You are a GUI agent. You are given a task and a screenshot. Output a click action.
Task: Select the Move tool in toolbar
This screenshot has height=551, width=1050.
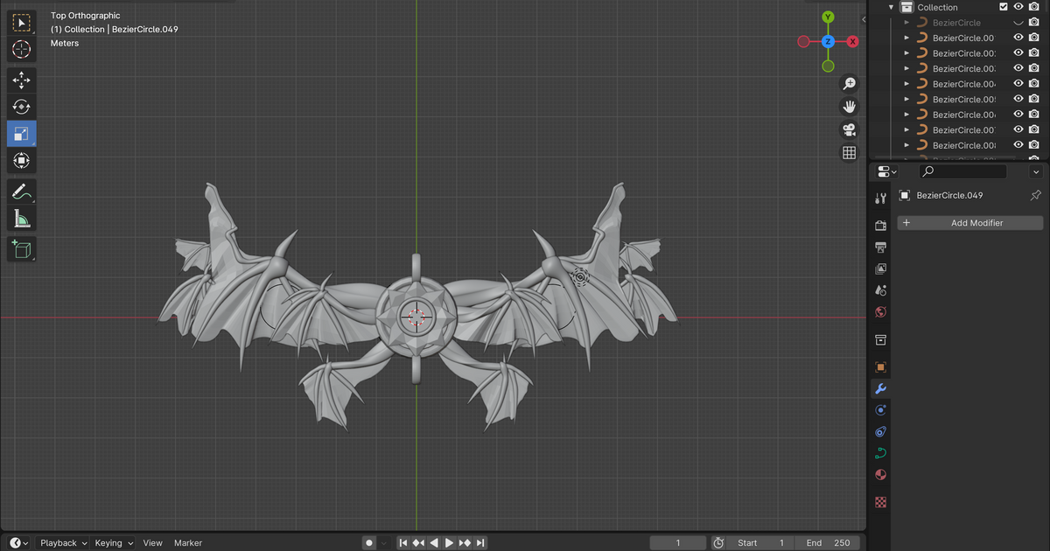[22, 80]
